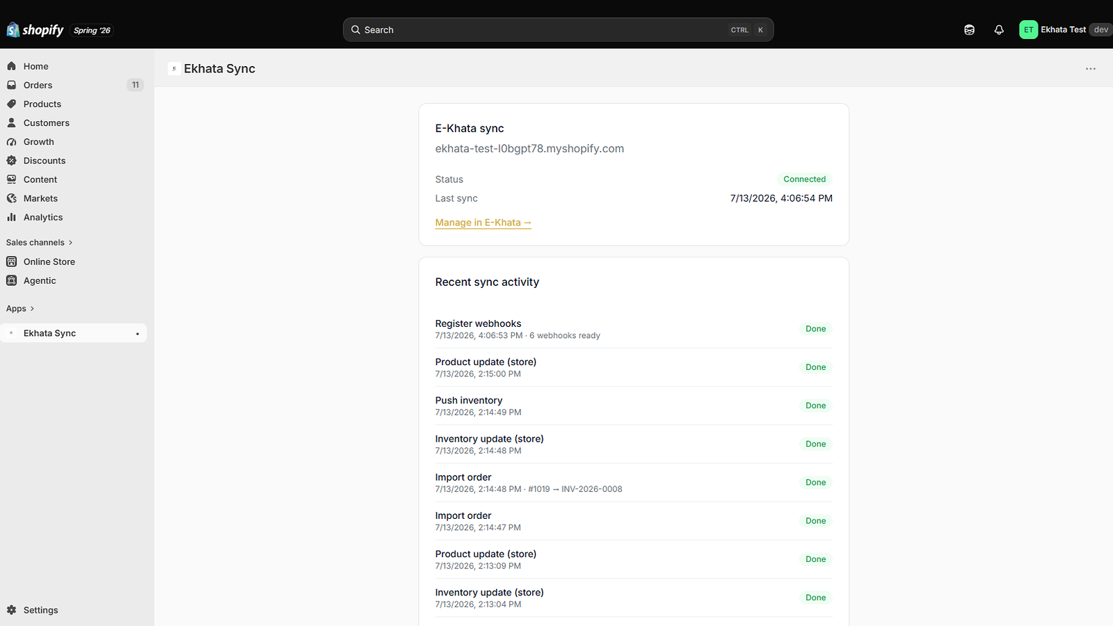Screen dimensions: 1113x626
Task: Click the Products tag icon
Action: (x=11, y=104)
